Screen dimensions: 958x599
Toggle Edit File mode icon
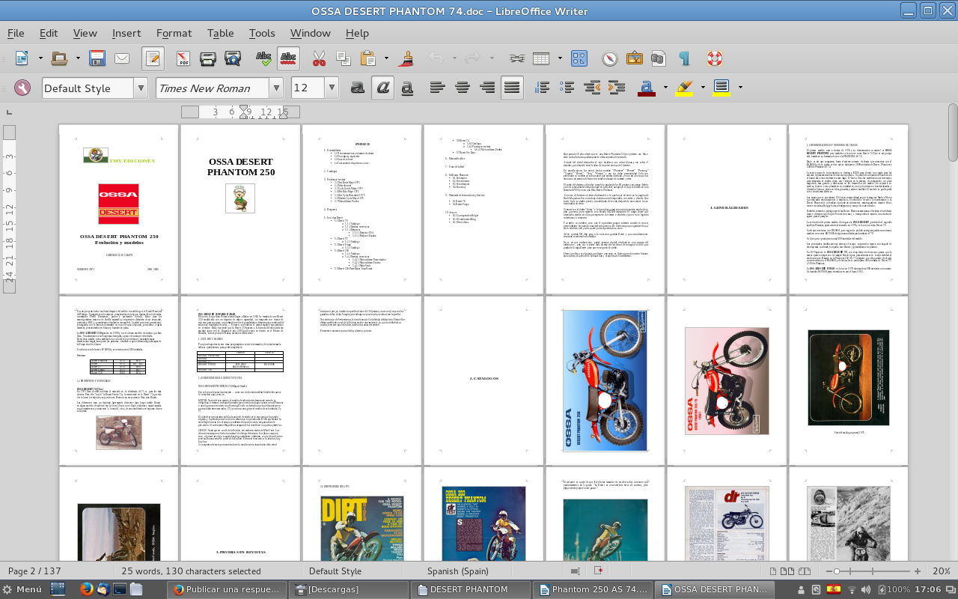[153, 58]
